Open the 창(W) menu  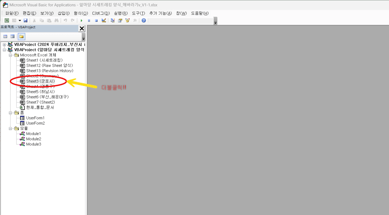pyautogui.click(x=181, y=13)
